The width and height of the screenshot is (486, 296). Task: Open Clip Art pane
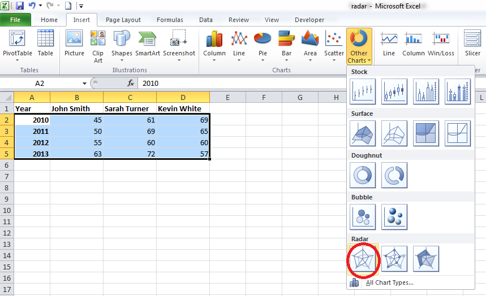click(98, 46)
